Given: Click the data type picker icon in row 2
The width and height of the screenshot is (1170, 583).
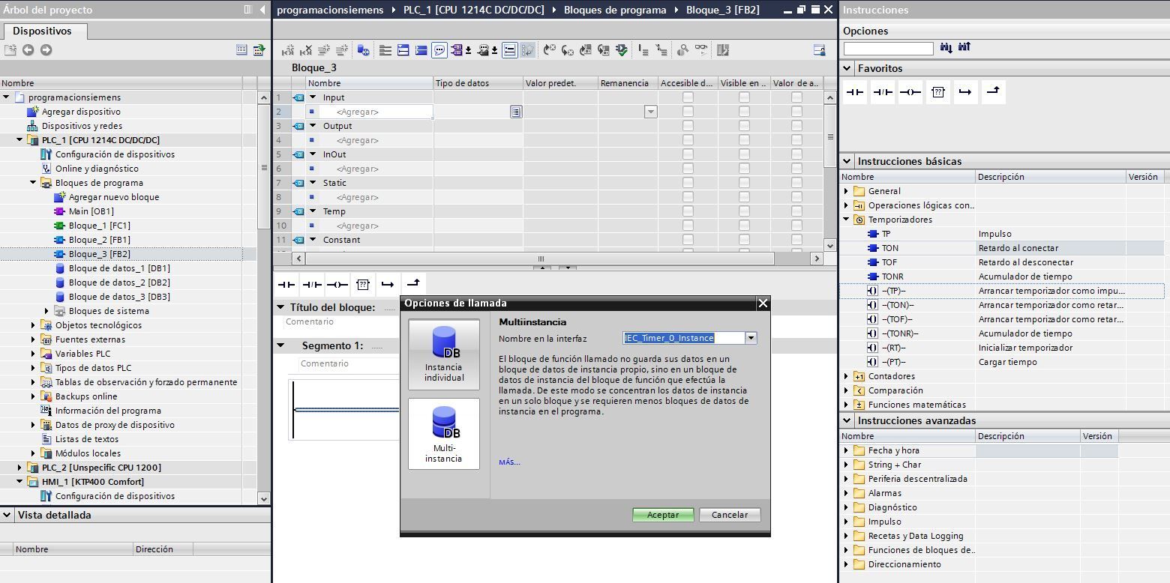Looking at the screenshot, I should [516, 112].
